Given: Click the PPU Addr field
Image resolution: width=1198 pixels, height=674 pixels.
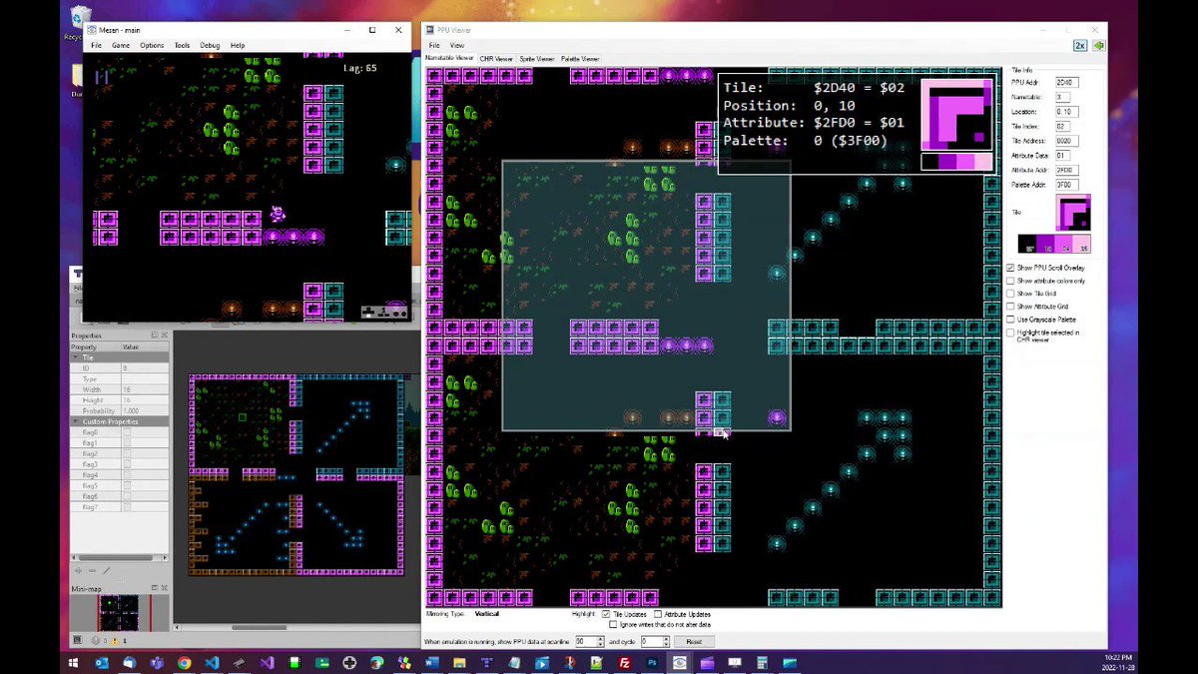Looking at the screenshot, I should pyautogui.click(x=1067, y=81).
